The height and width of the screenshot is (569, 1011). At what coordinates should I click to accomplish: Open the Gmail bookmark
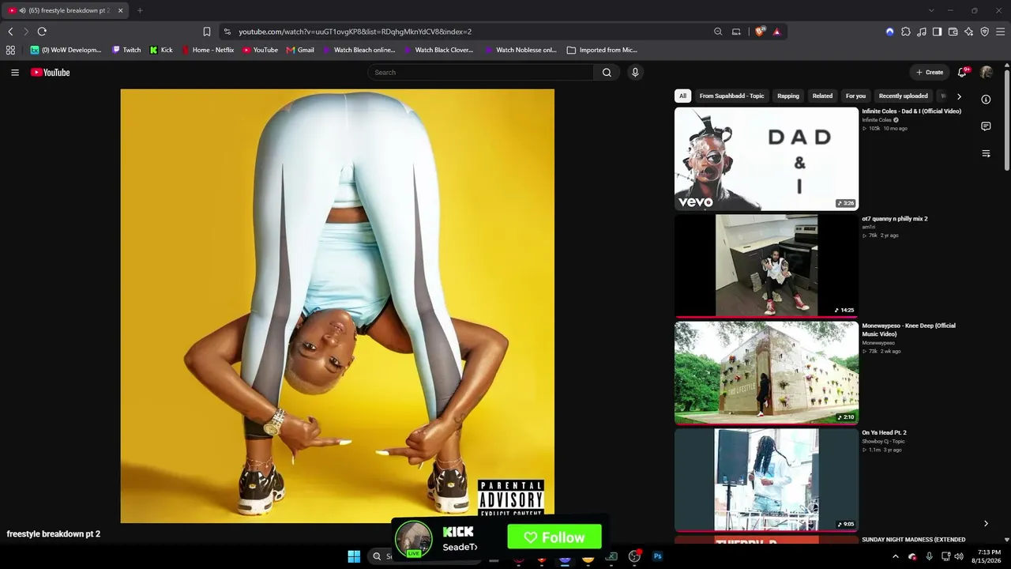tap(300, 50)
